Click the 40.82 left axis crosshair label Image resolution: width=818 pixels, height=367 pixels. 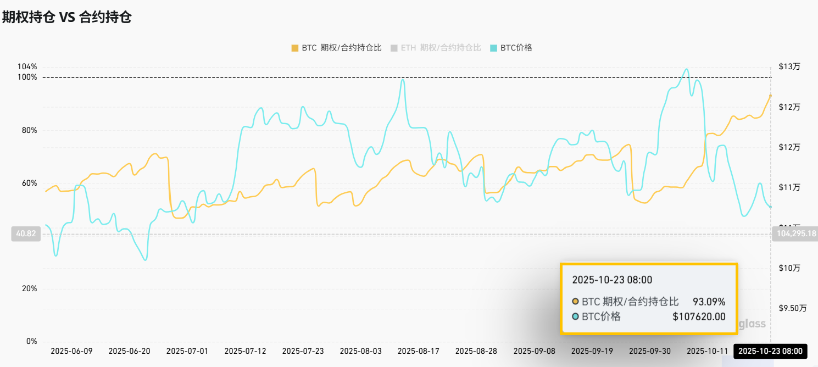(x=26, y=234)
